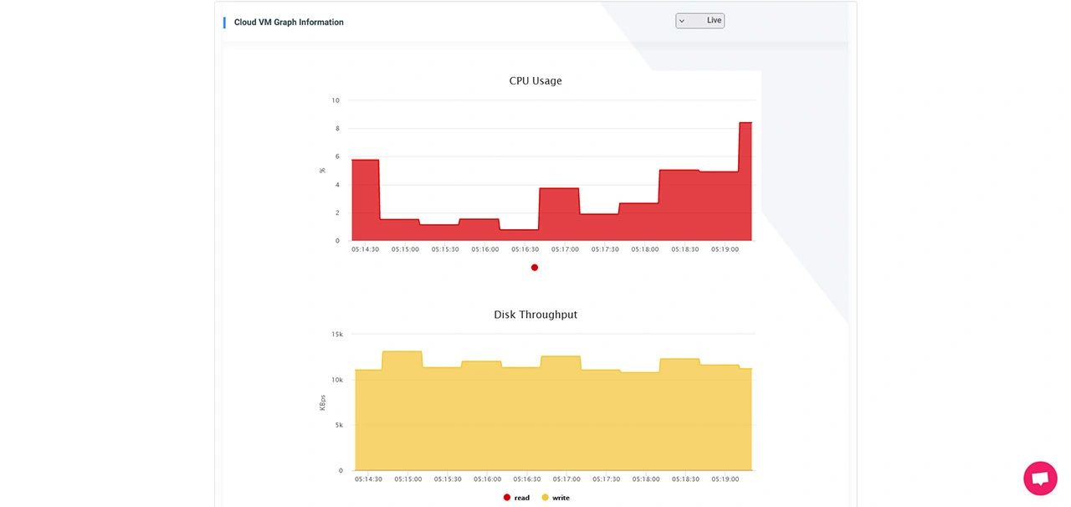Click the red read legend dot
The width and height of the screenshot is (1071, 507).
507,498
